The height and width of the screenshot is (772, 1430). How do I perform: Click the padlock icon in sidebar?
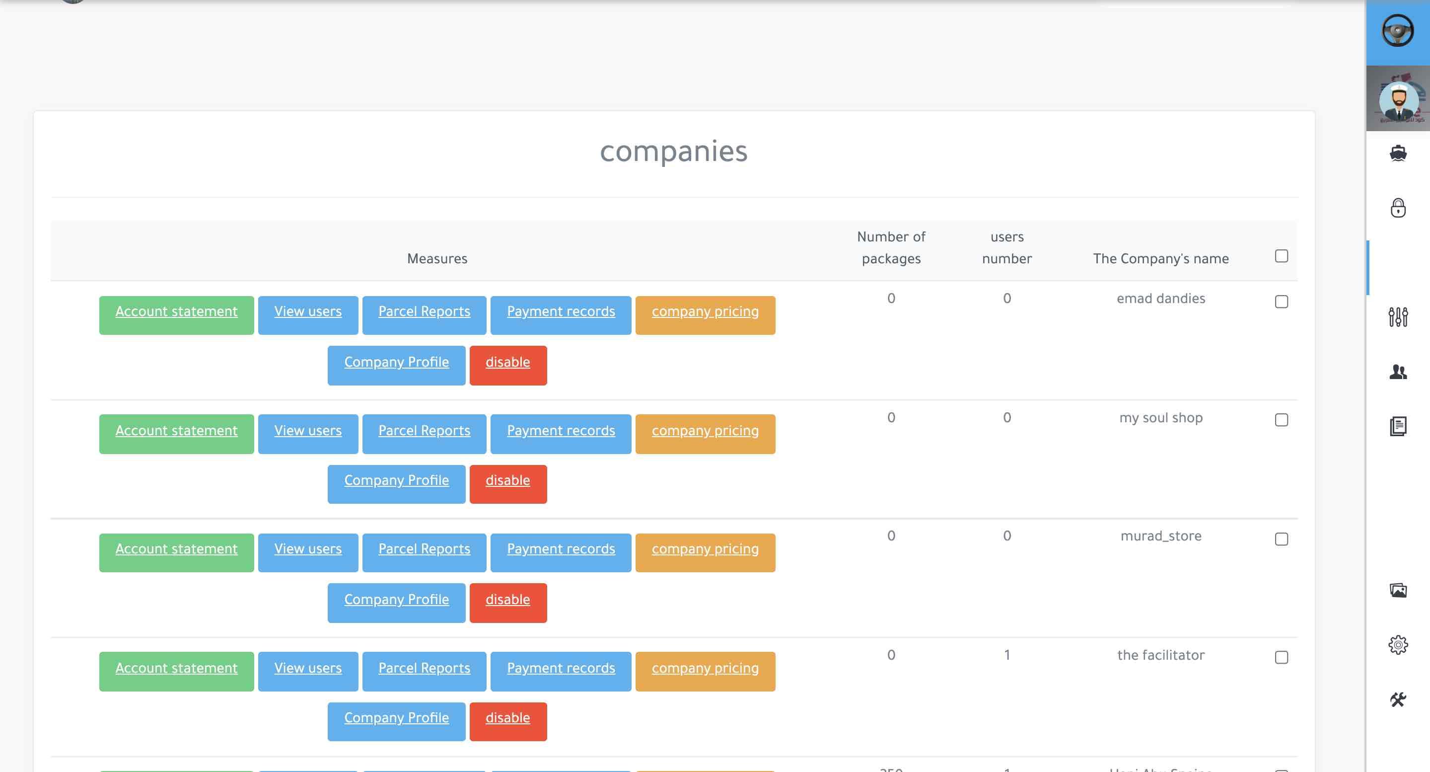[x=1398, y=208]
